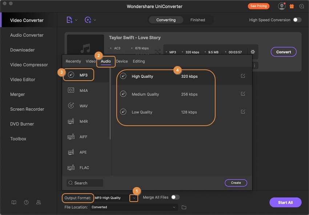Switch to the Converting tab

coord(166,20)
